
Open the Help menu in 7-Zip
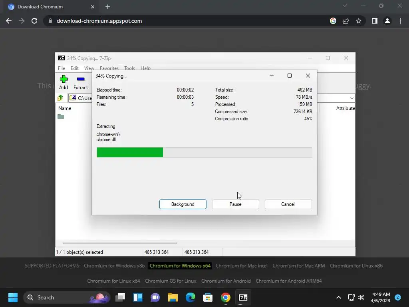[x=145, y=68]
